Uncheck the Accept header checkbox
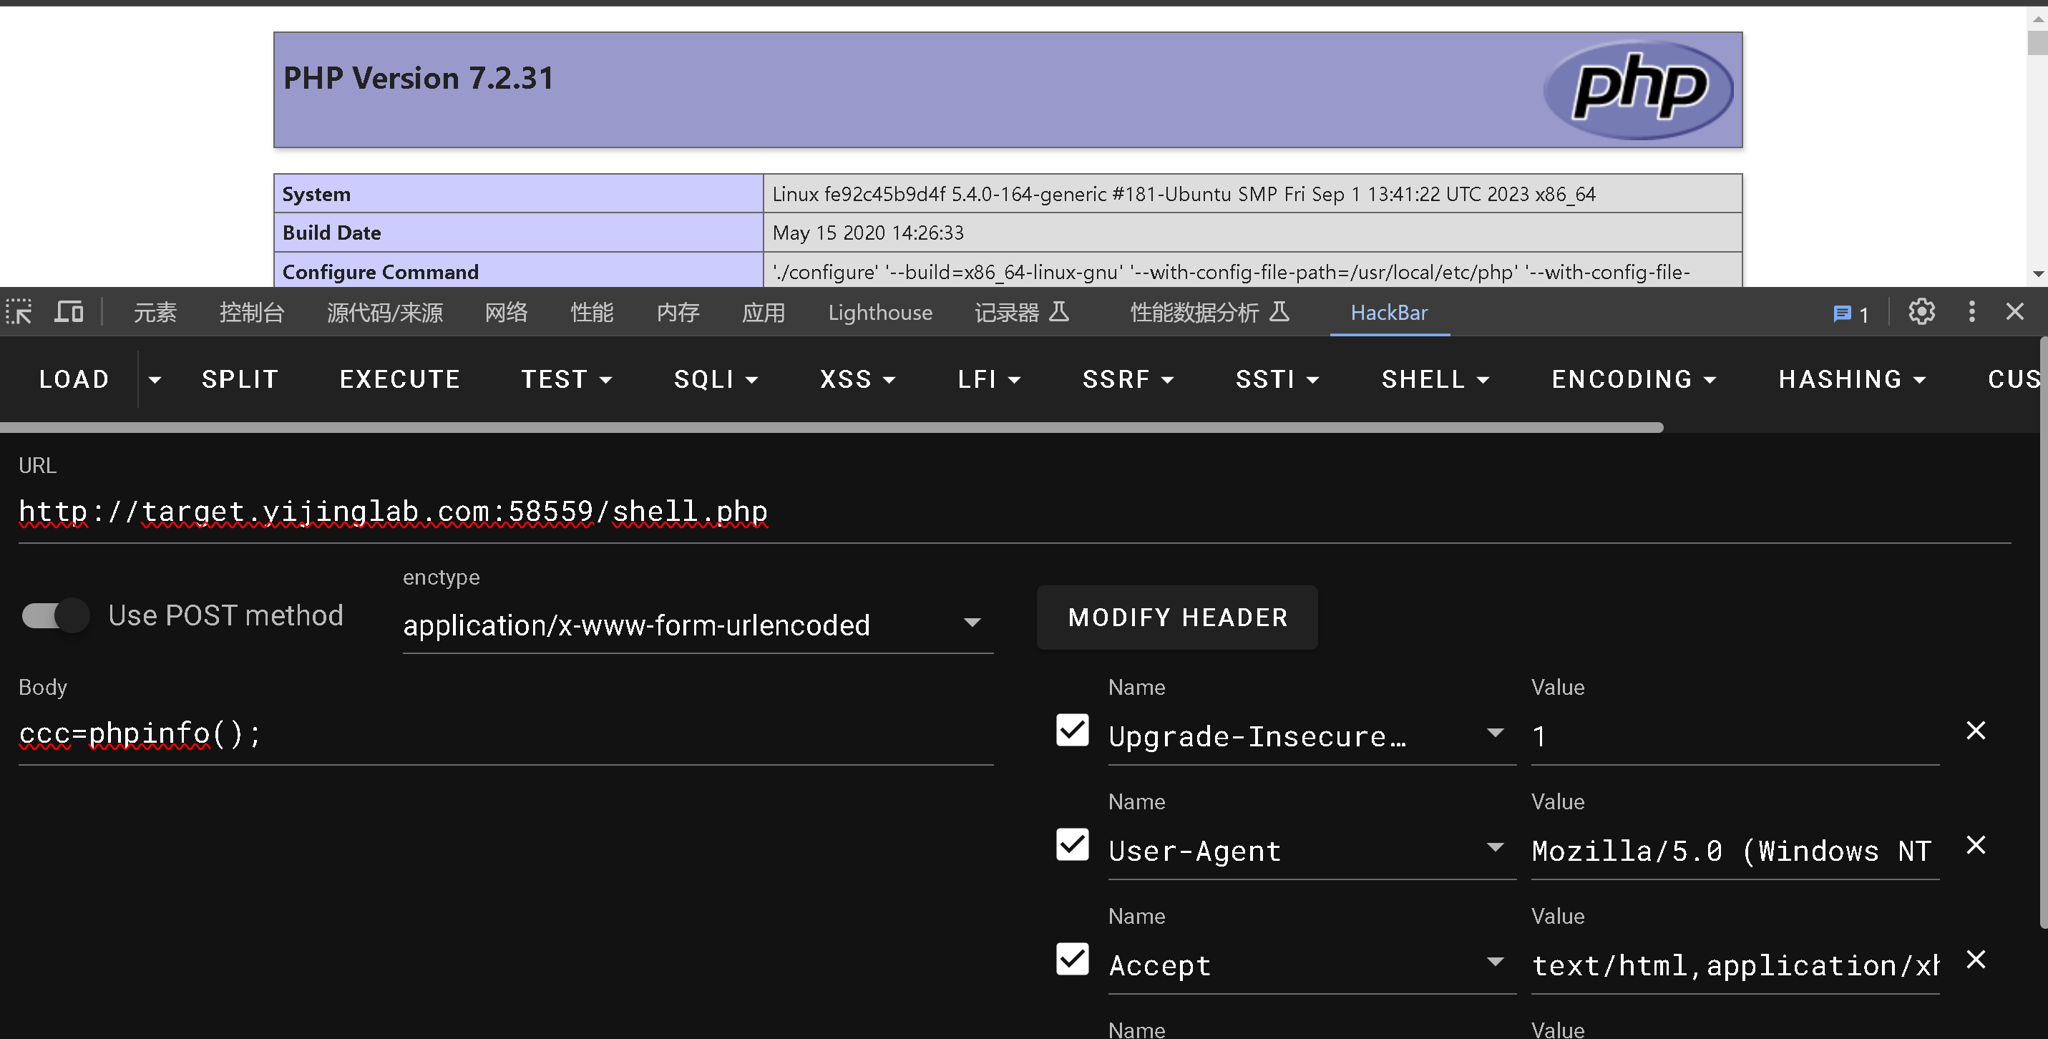2048x1039 pixels. pos(1072,959)
